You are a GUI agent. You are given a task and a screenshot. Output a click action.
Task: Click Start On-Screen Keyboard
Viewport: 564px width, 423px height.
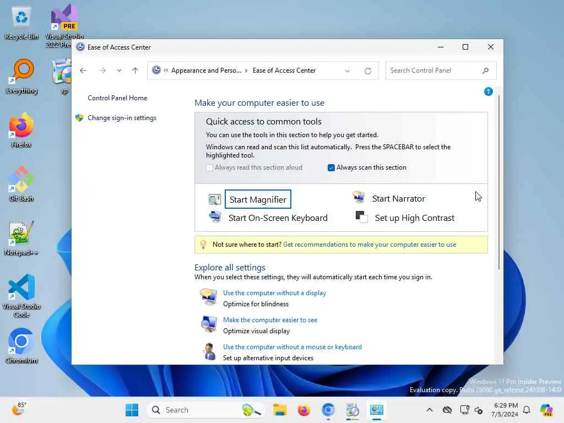point(278,218)
